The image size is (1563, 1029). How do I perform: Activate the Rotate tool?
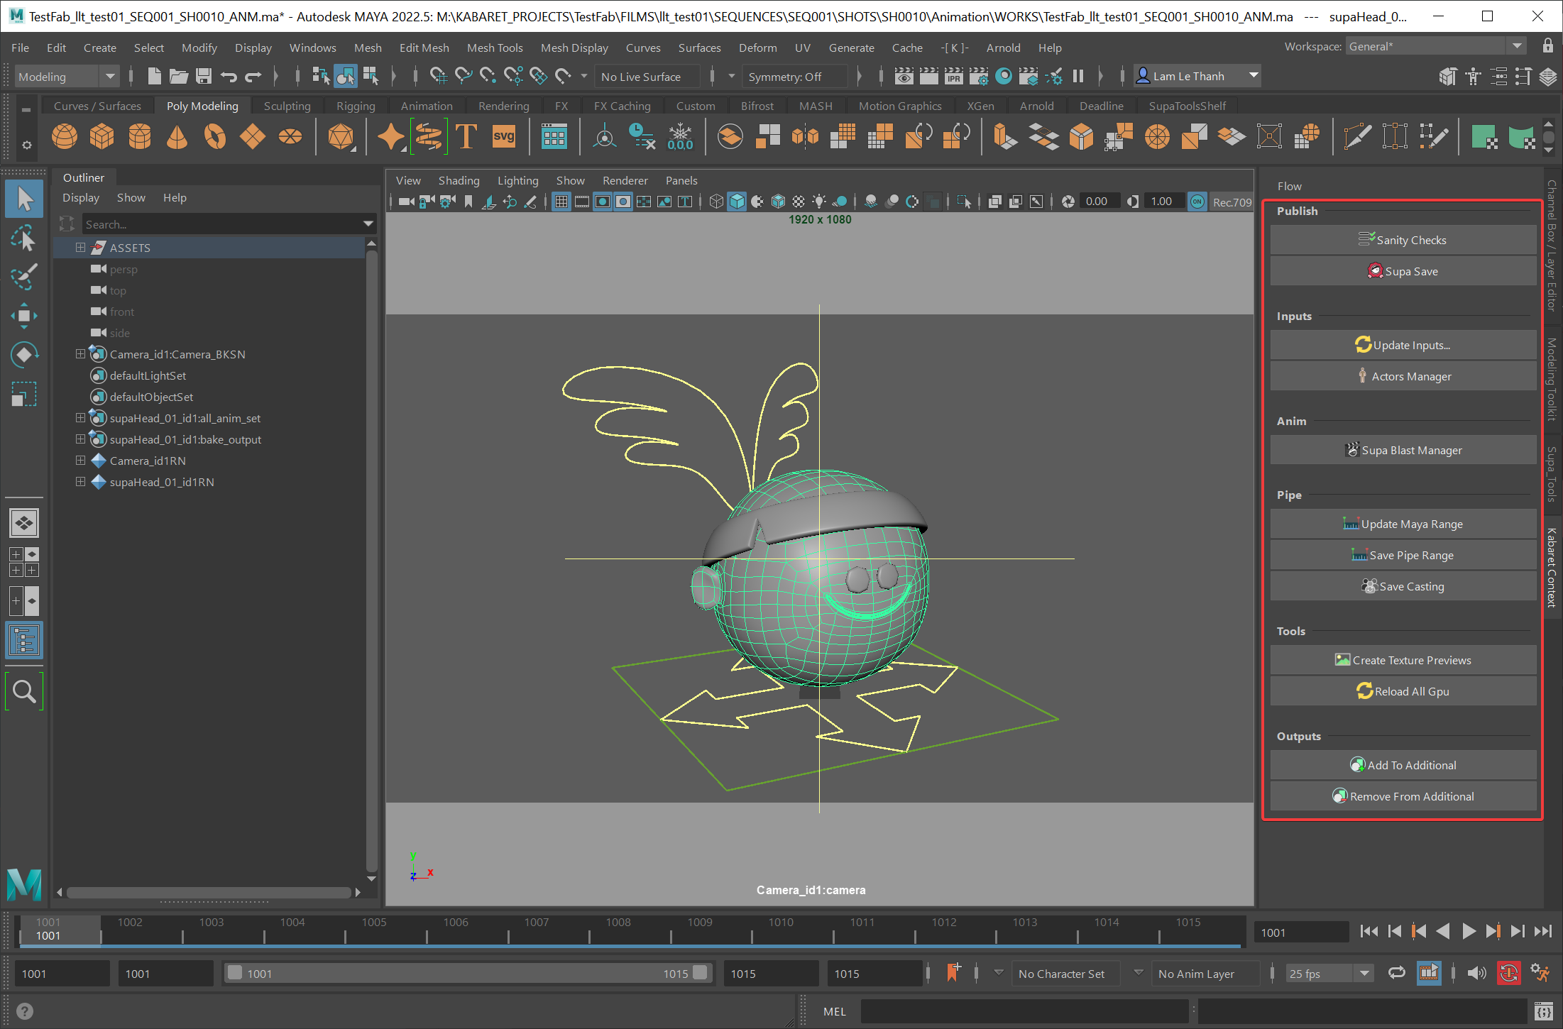(x=24, y=355)
